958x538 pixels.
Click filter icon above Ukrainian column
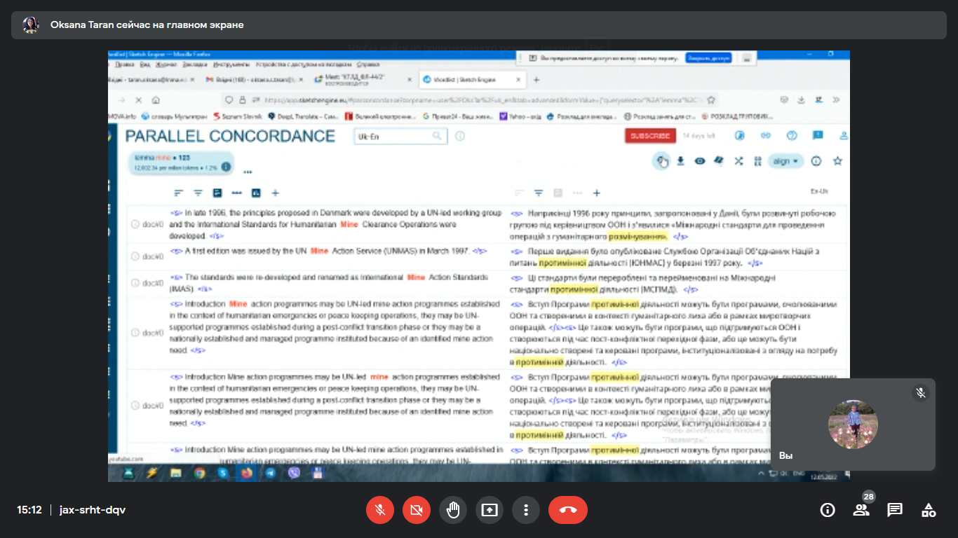pyautogui.click(x=539, y=193)
